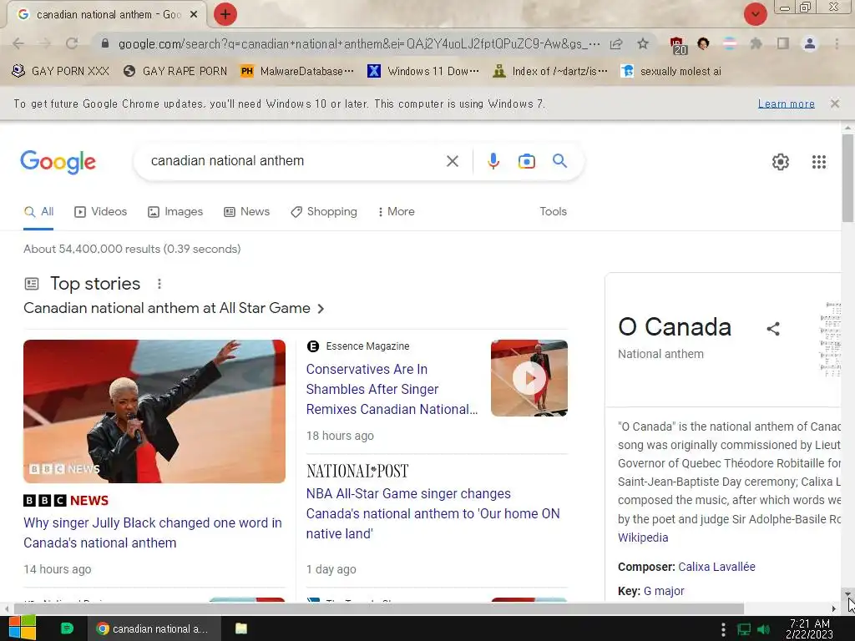The width and height of the screenshot is (855, 641).
Task: Expand Canadian national anthem at All Star Game
Action: (175, 309)
